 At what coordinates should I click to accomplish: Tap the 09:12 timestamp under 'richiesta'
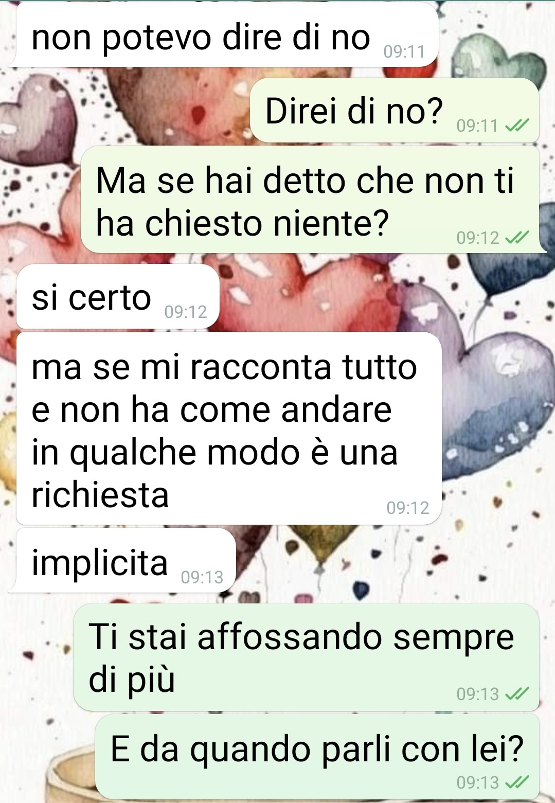pyautogui.click(x=408, y=508)
